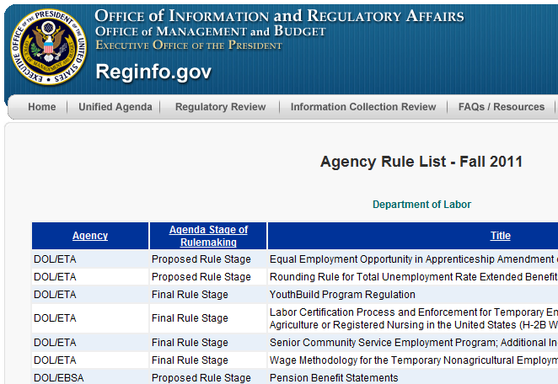Viewport: 558px width, 384px height.
Task: Click DOL/ETA cell in Labor Certification row
Action: coord(55,318)
